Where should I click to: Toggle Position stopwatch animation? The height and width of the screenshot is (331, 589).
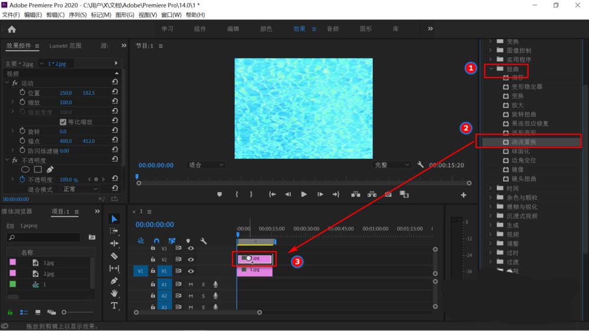tap(22, 92)
